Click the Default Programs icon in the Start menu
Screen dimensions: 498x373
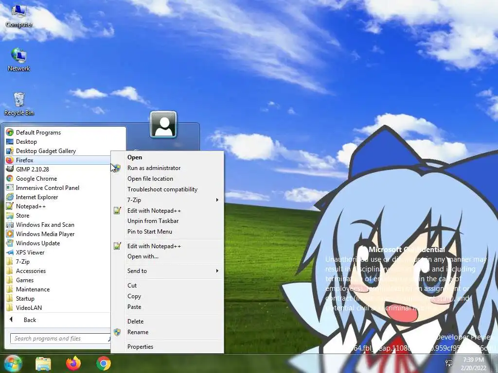[10, 132]
